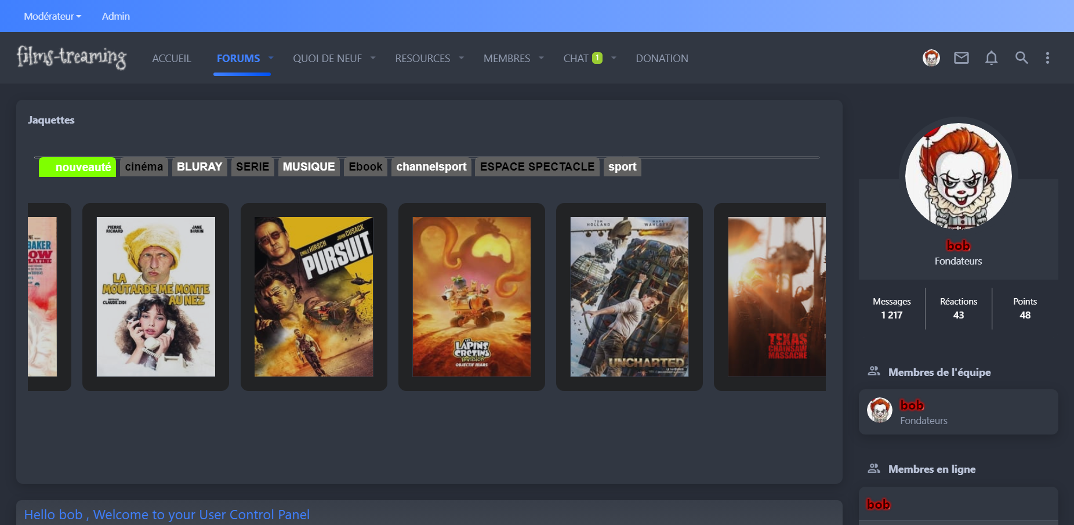Open QUOI DE NEUF nav item
1074x525 pixels.
327,59
